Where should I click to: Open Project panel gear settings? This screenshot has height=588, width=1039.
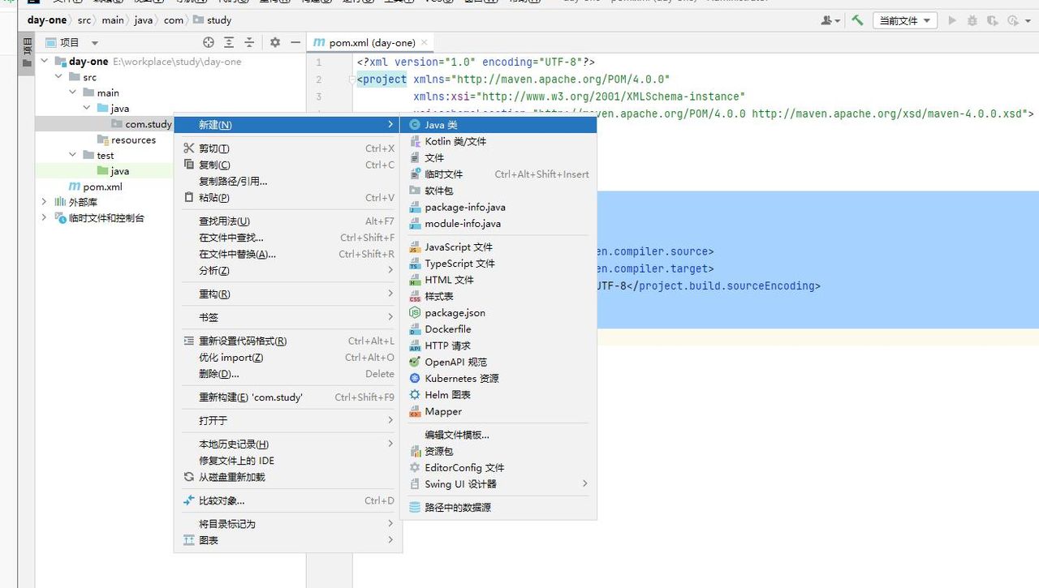tap(275, 42)
